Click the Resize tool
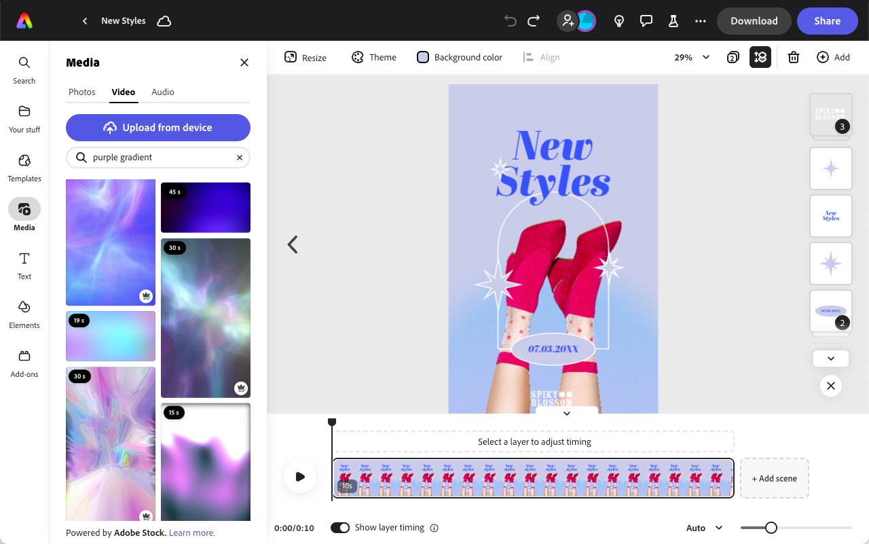869x544 pixels. [305, 58]
